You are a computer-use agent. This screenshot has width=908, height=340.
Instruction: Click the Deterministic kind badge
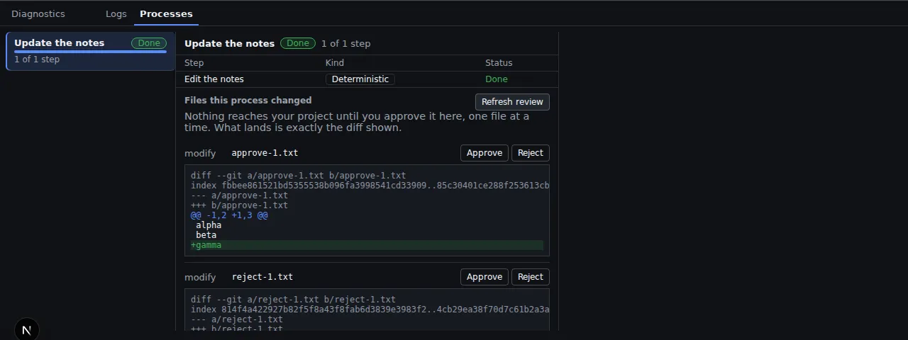click(360, 79)
